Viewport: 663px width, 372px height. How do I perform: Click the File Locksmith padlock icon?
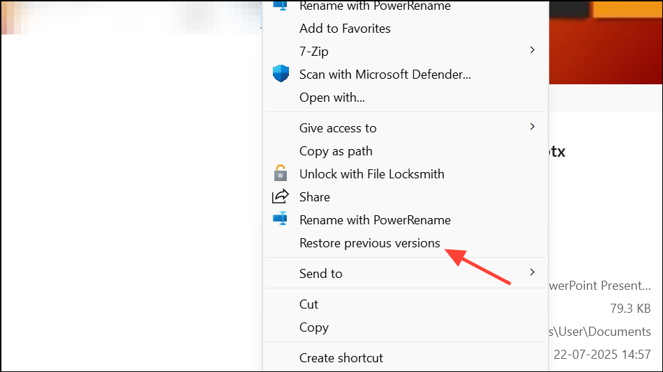coord(280,173)
